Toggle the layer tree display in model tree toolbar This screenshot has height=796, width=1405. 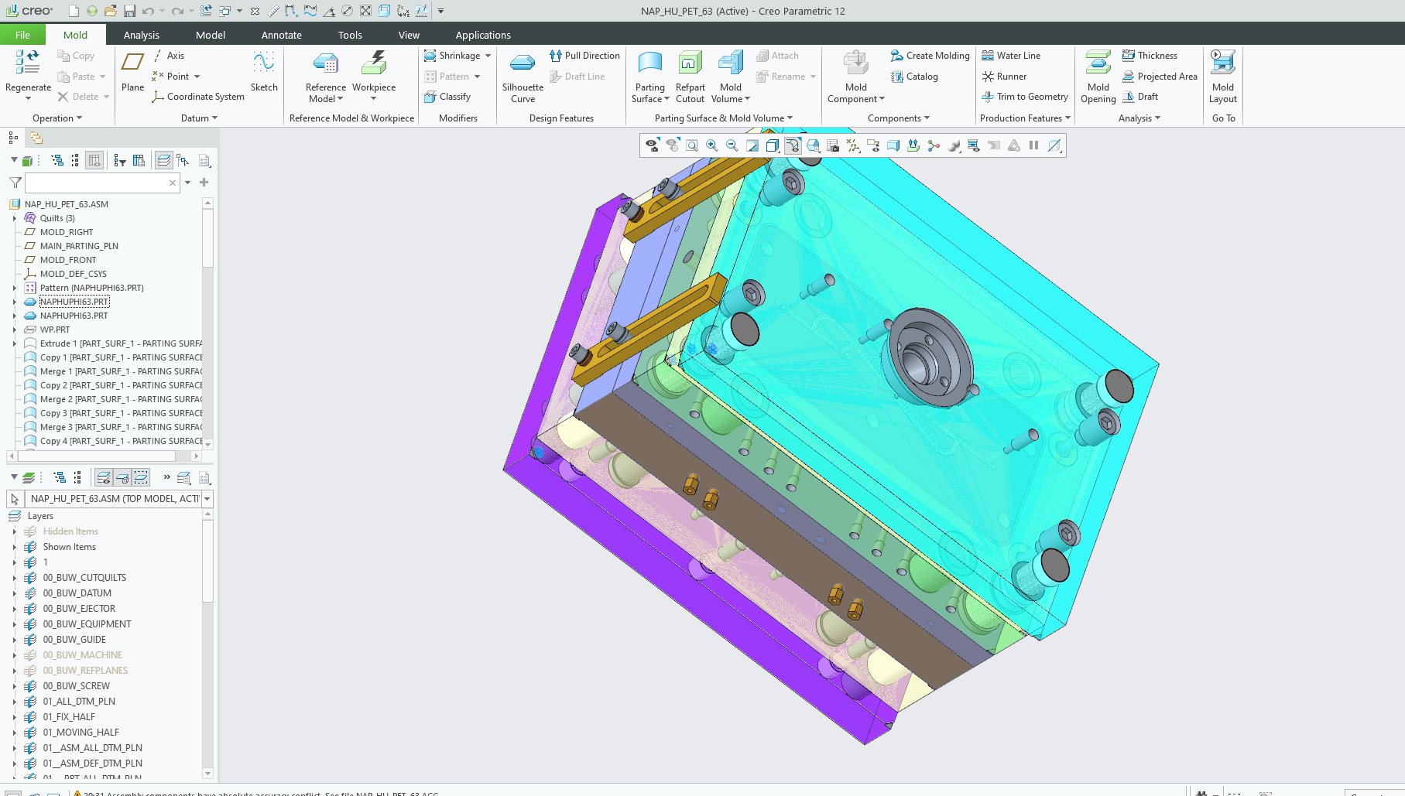click(x=163, y=160)
